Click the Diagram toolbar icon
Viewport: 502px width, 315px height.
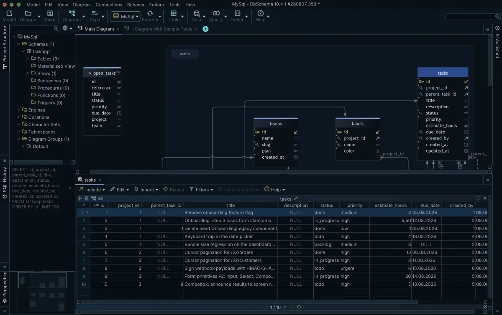72,13
